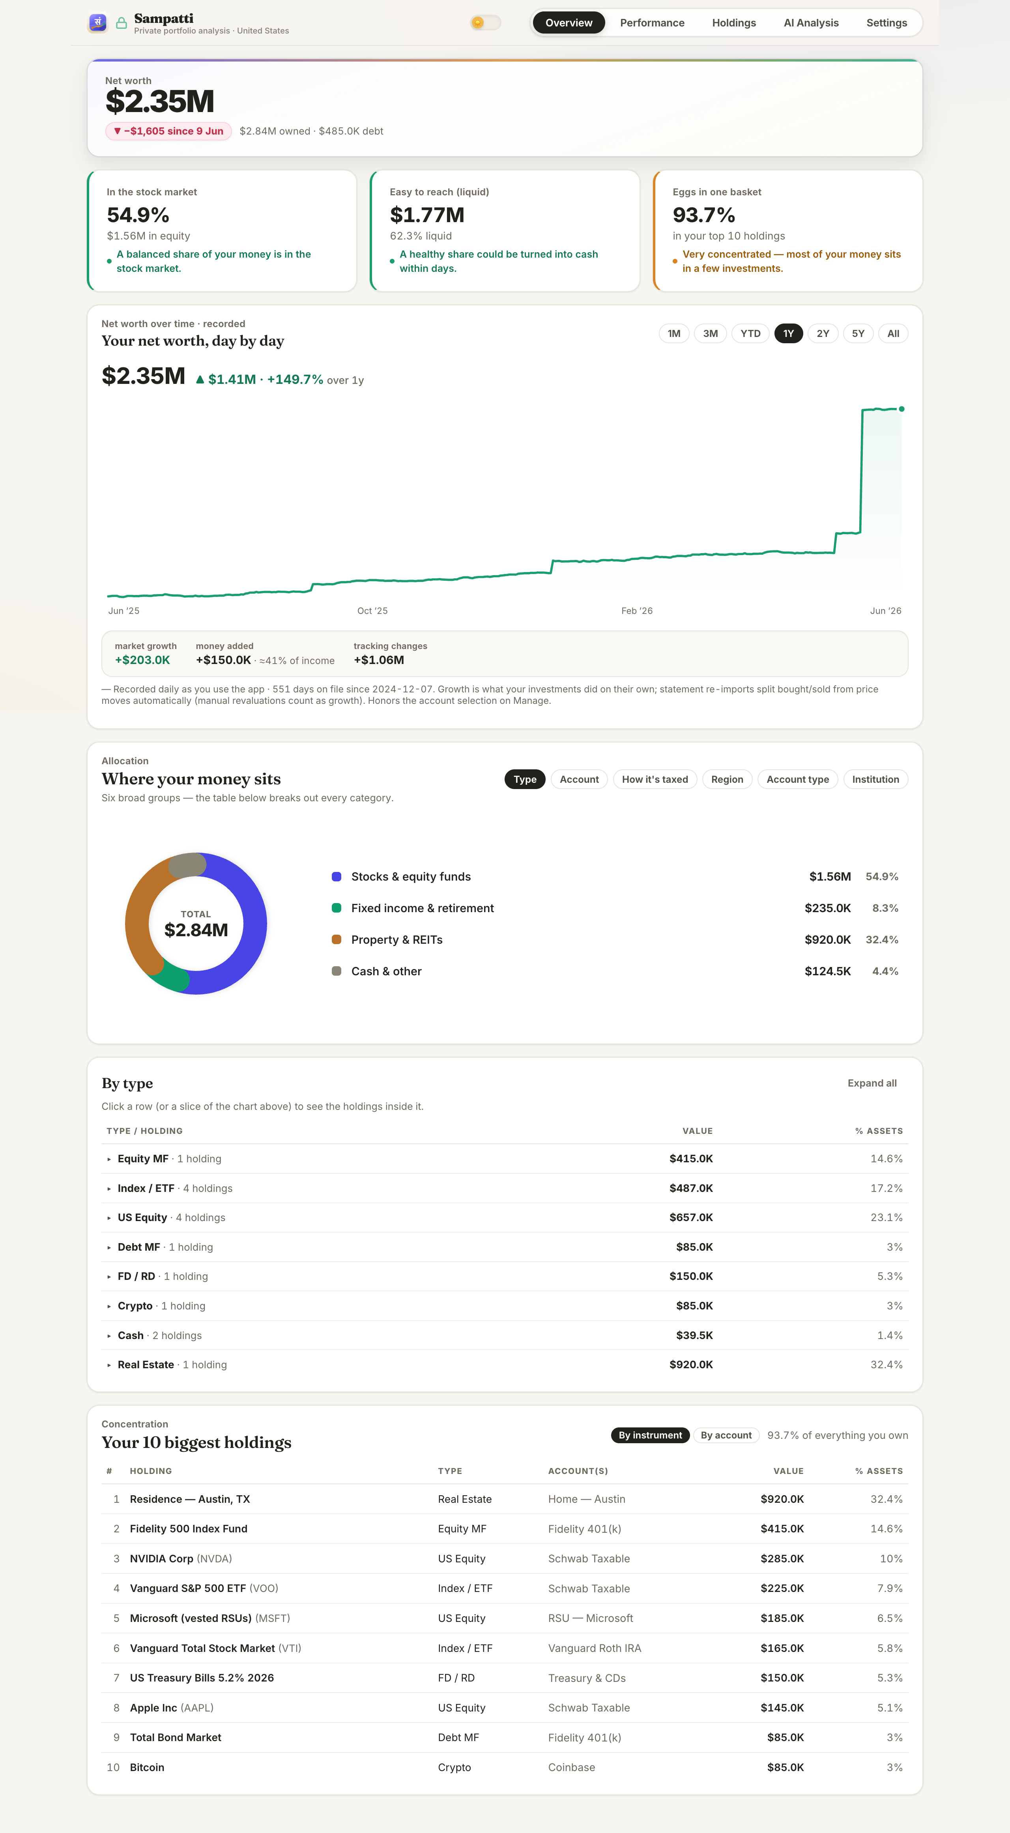The image size is (1010, 1833).
Task: Select the 5Y time range
Action: coord(858,334)
